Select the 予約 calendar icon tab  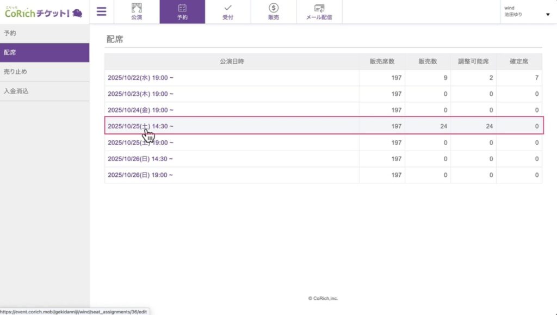tap(182, 12)
